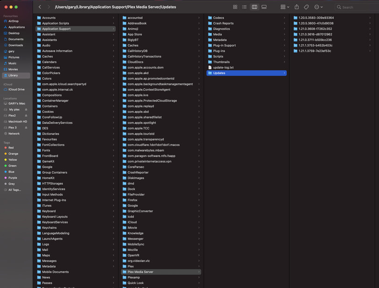The width and height of the screenshot is (379, 288).
Task: Select GARY's iMac under Locations
Action: tap(16, 104)
